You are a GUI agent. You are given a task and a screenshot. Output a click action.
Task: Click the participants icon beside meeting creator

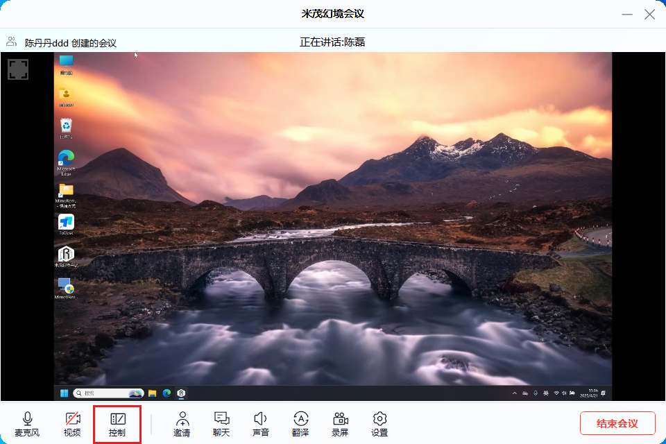(x=12, y=42)
